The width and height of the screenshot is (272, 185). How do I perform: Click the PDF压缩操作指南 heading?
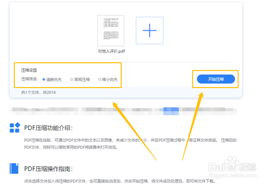(49, 169)
